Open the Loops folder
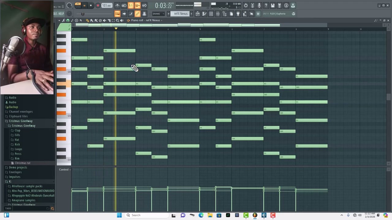The height and width of the screenshot is (220, 392). 18,149
